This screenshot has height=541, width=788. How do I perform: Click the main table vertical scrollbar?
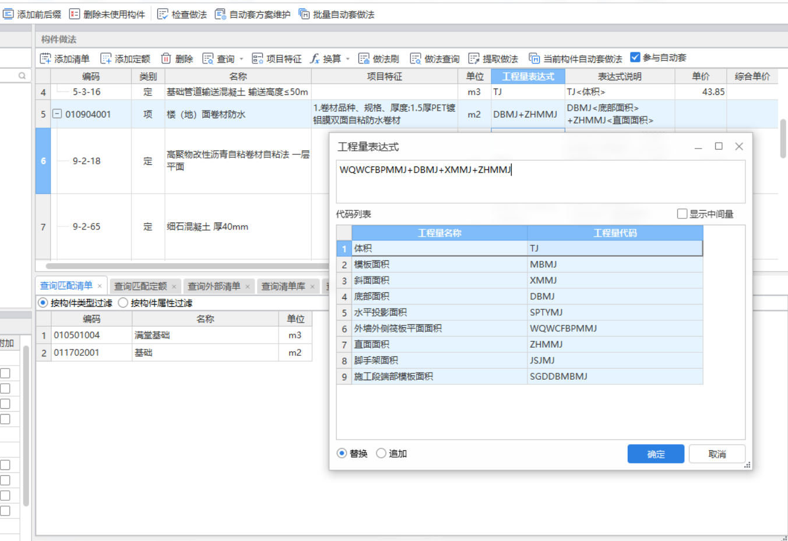(783, 139)
